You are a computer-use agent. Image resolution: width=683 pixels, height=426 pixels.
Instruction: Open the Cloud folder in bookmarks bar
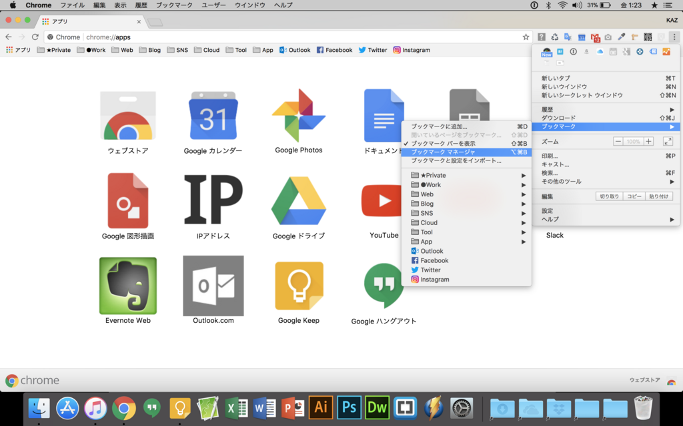pyautogui.click(x=207, y=50)
